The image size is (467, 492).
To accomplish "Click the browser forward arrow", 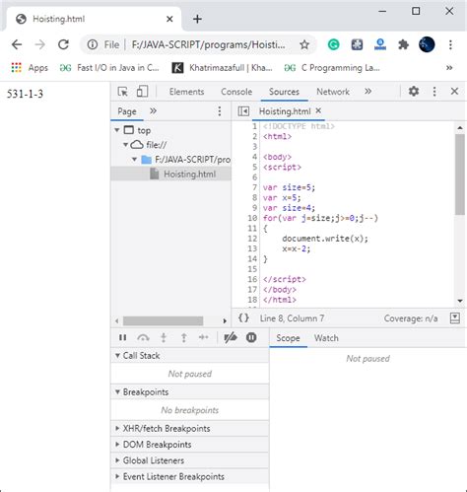I will click(40, 44).
